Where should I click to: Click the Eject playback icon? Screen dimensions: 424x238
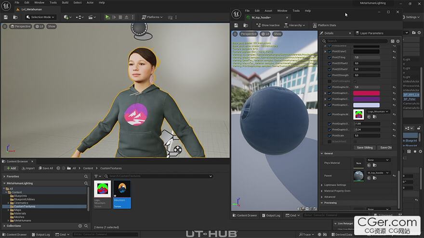click(127, 17)
